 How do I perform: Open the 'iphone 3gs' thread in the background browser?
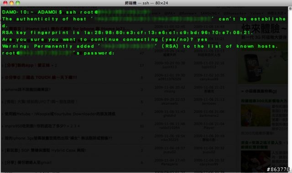pos(58,138)
